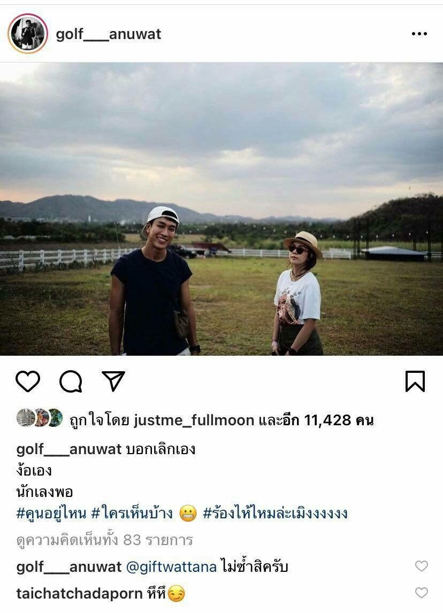Open three-dot post options menu
Viewport: 443px width, 613px height.
tap(419, 34)
